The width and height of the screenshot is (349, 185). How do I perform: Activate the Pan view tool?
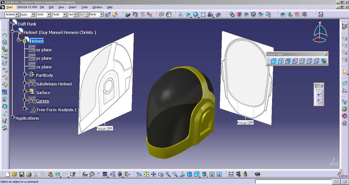click(x=153, y=174)
